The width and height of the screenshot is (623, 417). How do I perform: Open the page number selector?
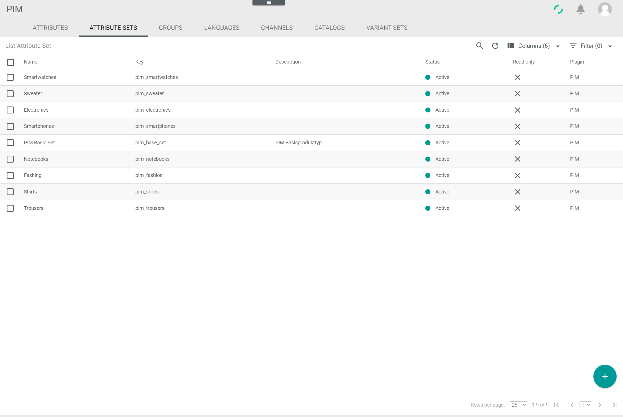[x=585, y=405]
